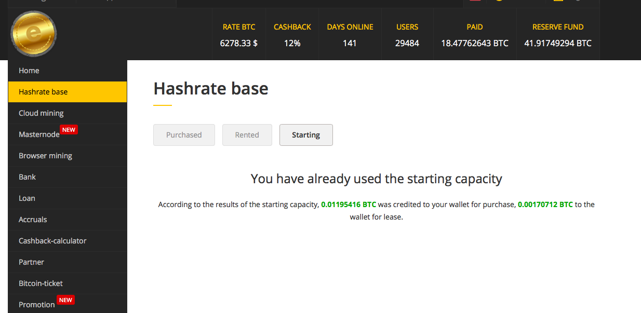
Task: Click the green 0.01195416 BTC amount
Action: (x=349, y=205)
